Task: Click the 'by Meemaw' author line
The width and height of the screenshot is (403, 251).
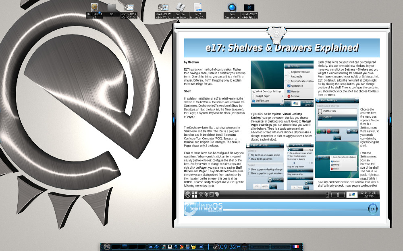Action: click(191, 62)
